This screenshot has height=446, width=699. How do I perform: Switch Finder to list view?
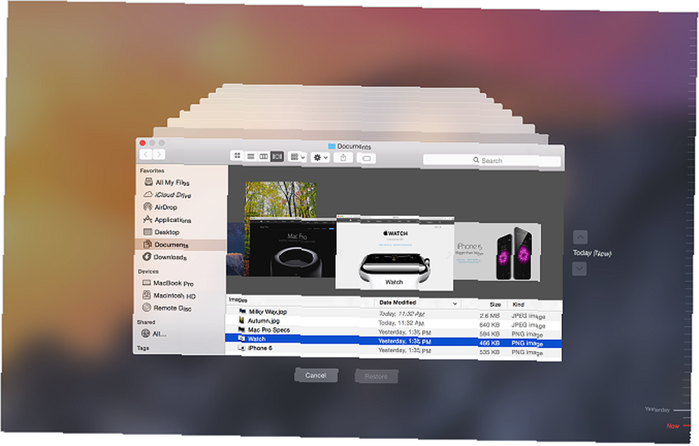250,156
